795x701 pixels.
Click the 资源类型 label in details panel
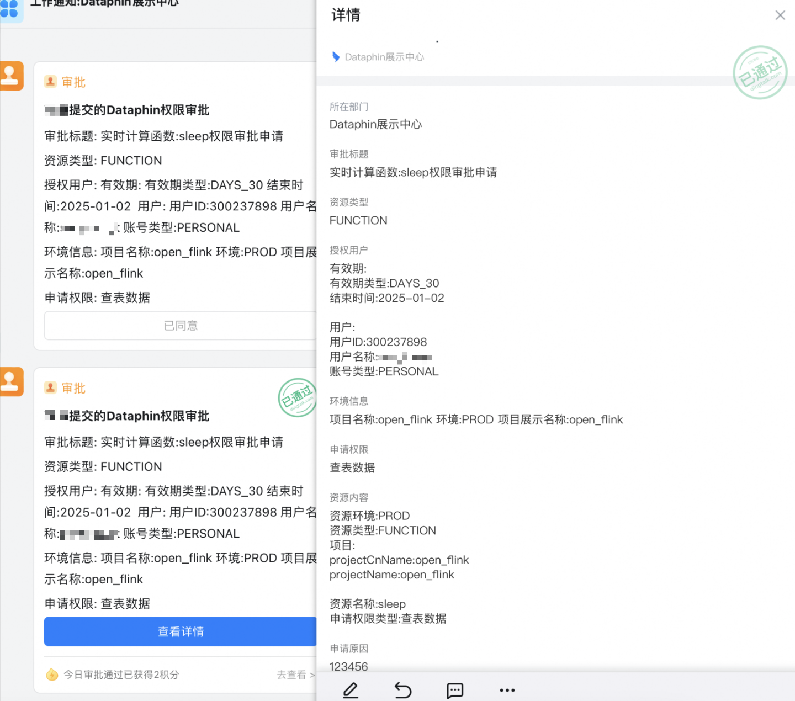click(x=349, y=202)
